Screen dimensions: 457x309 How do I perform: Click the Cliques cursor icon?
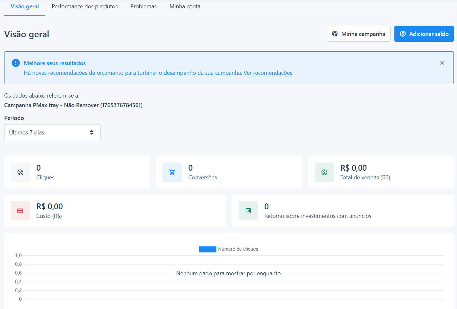click(x=20, y=172)
